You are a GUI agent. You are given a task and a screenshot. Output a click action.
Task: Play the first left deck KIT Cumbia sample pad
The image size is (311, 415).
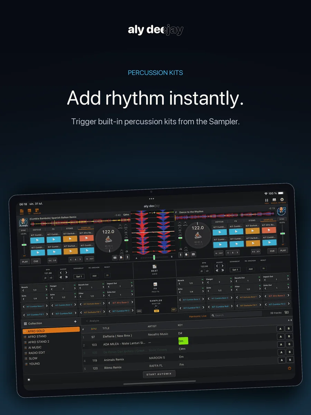click(x=37, y=240)
